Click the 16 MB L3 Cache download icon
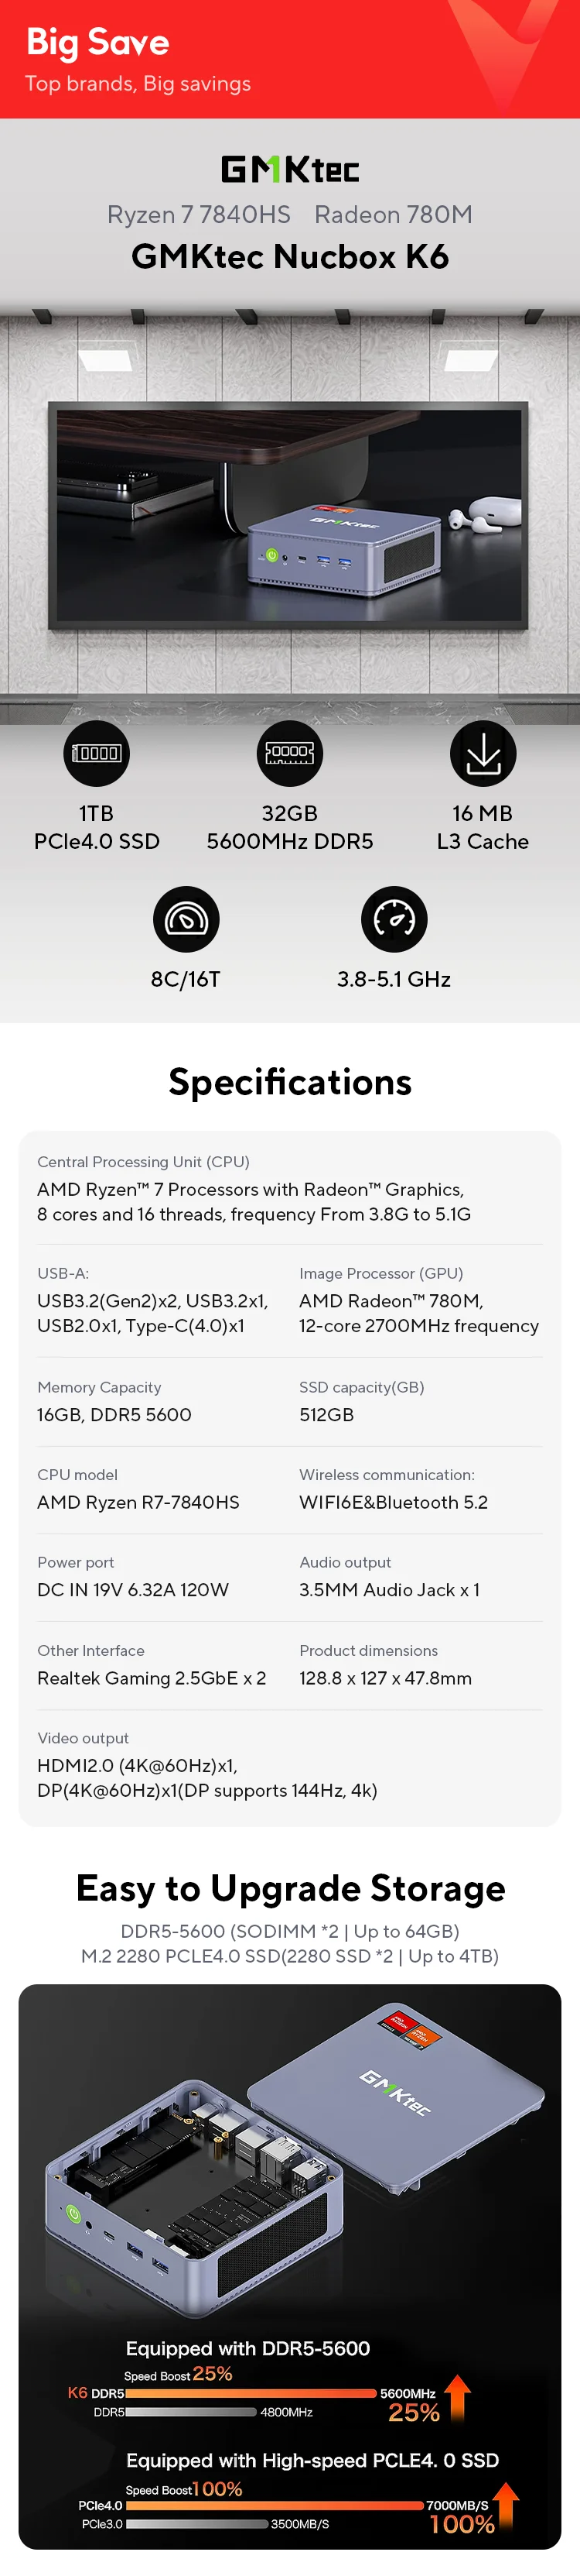 coord(482,753)
